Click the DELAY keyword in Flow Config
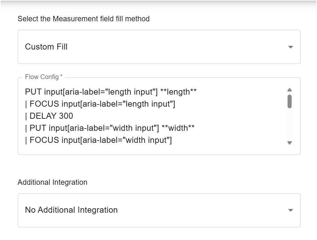Viewport: 317px width, 240px height. [42, 116]
